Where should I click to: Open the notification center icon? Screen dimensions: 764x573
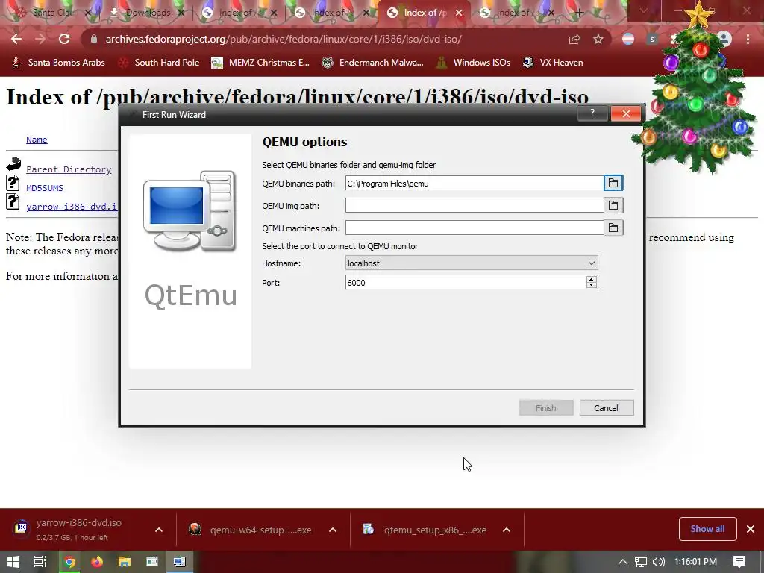(x=739, y=562)
